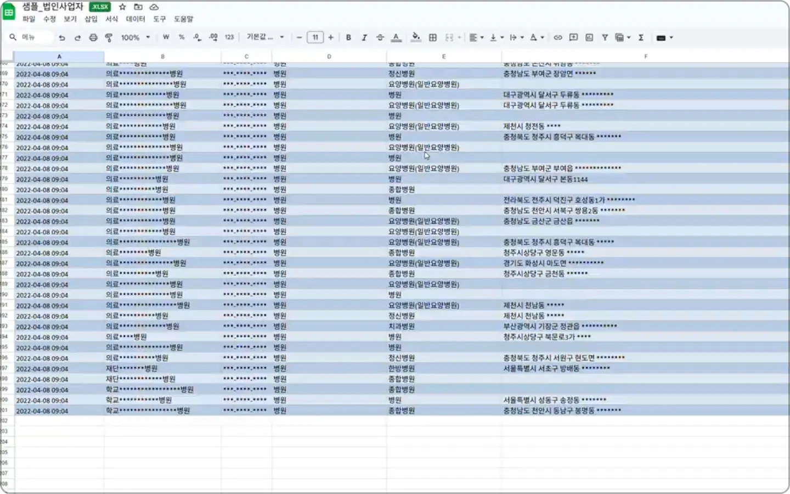790x494 pixels.
Task: Open the 파일 menu
Action: 29,19
